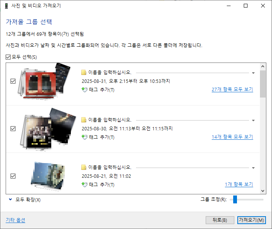This screenshot has width=272, height=229.
Task: Click folder icon of the 2025-08-21 group
Action: 84,167
